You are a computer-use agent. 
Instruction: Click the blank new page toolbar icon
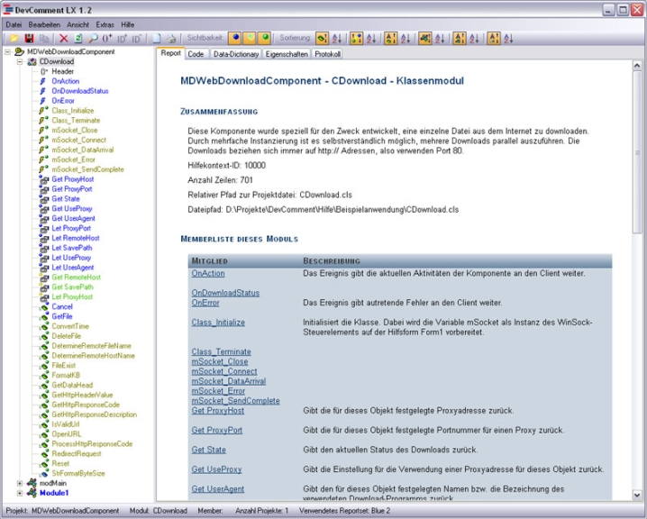157,39
